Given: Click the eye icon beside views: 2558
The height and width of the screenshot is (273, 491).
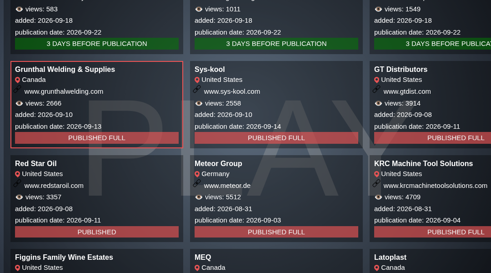Looking at the screenshot, I should pyautogui.click(x=199, y=103).
